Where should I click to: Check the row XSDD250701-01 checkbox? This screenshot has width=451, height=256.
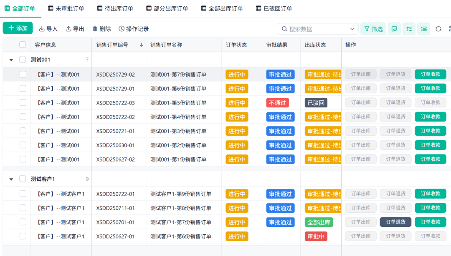click(x=23, y=222)
